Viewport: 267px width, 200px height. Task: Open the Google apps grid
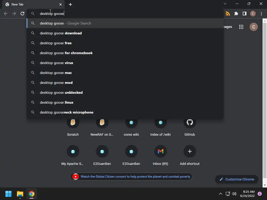coord(241,27)
